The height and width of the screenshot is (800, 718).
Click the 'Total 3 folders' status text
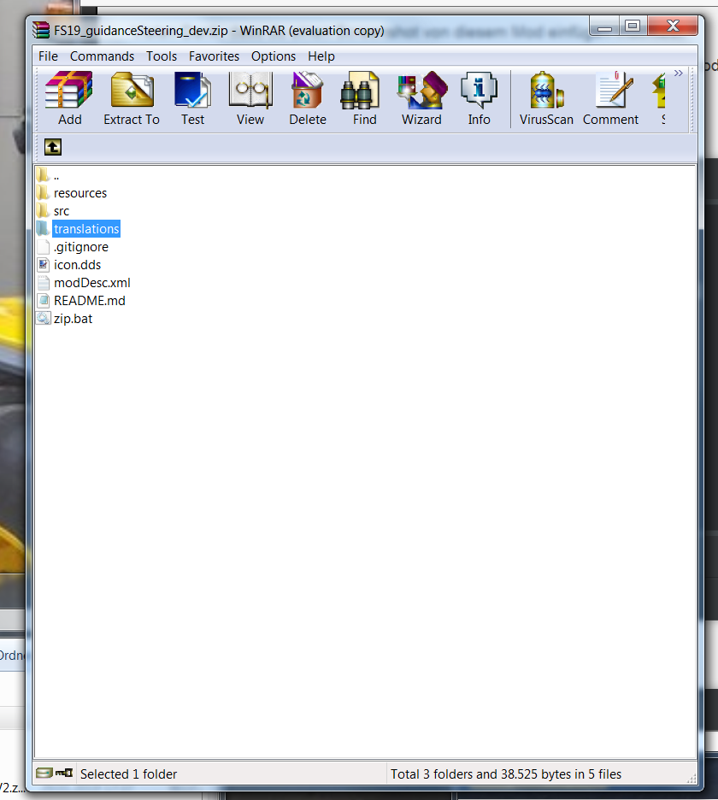click(506, 774)
